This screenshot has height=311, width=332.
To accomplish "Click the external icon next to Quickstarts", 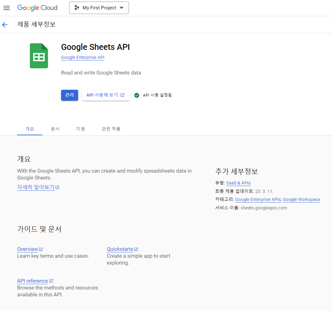I will [136, 249].
